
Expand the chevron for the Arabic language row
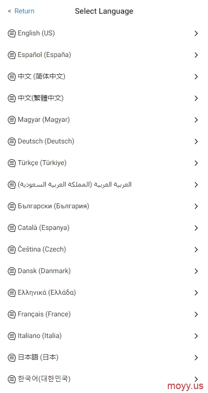pos(196,185)
